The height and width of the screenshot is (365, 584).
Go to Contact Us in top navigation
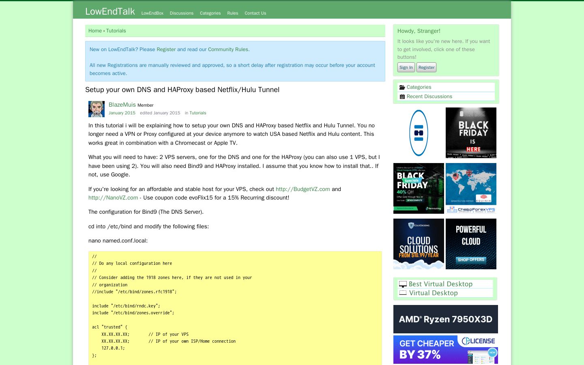point(255,13)
